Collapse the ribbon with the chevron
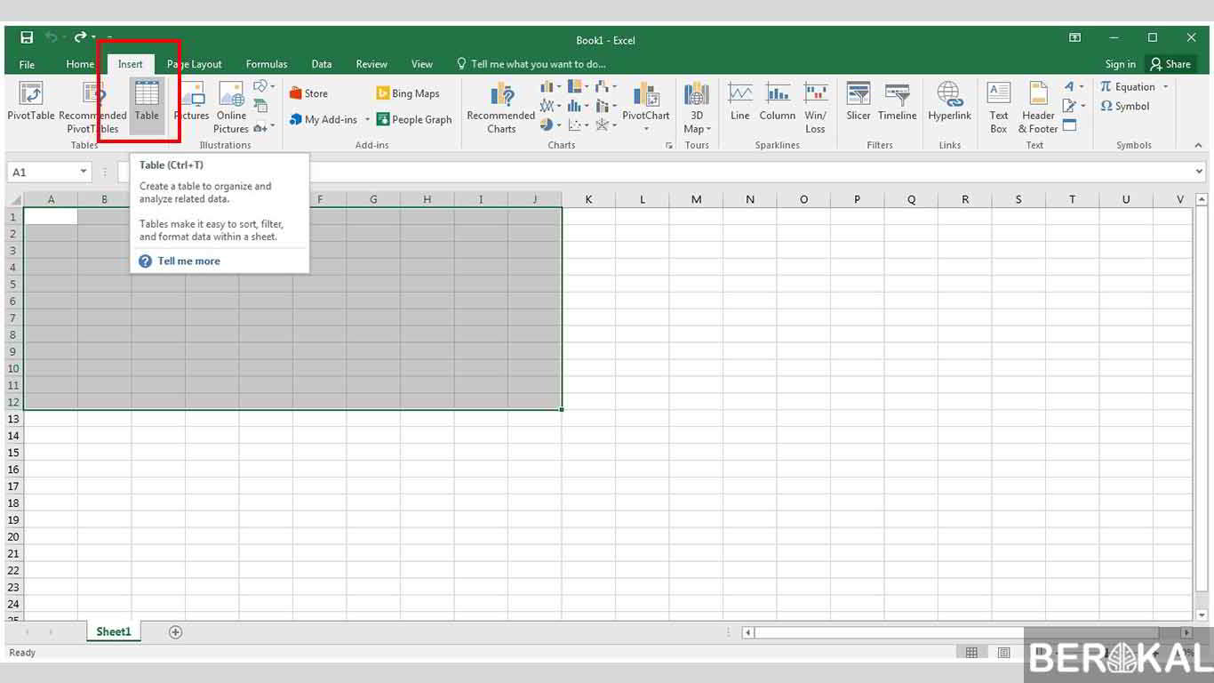 (1198, 145)
